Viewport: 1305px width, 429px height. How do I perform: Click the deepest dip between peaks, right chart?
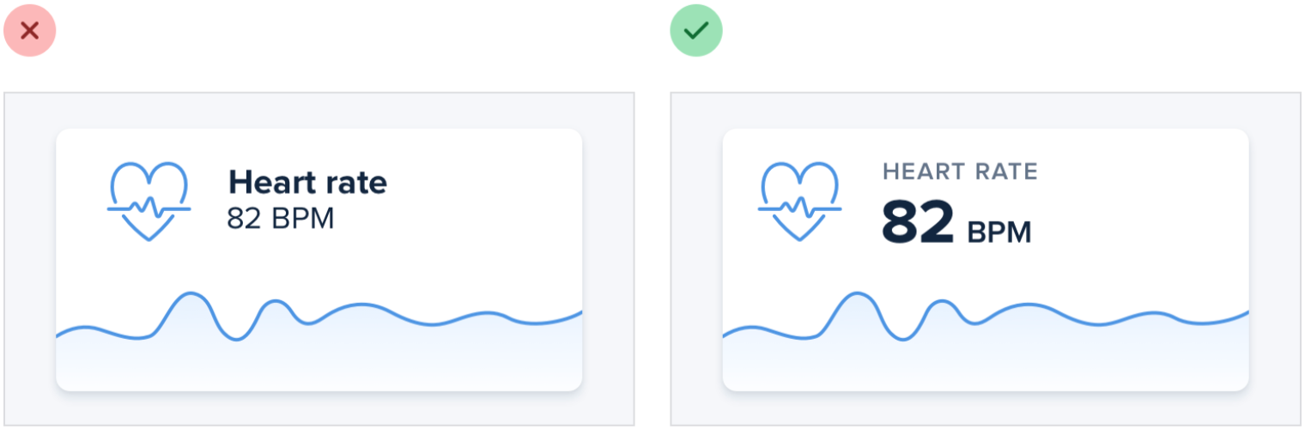901,340
